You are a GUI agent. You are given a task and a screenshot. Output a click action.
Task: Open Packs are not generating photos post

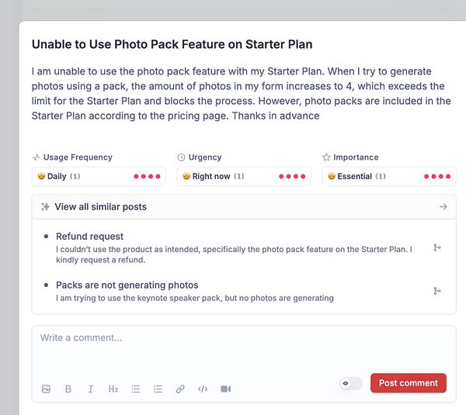[x=127, y=285]
